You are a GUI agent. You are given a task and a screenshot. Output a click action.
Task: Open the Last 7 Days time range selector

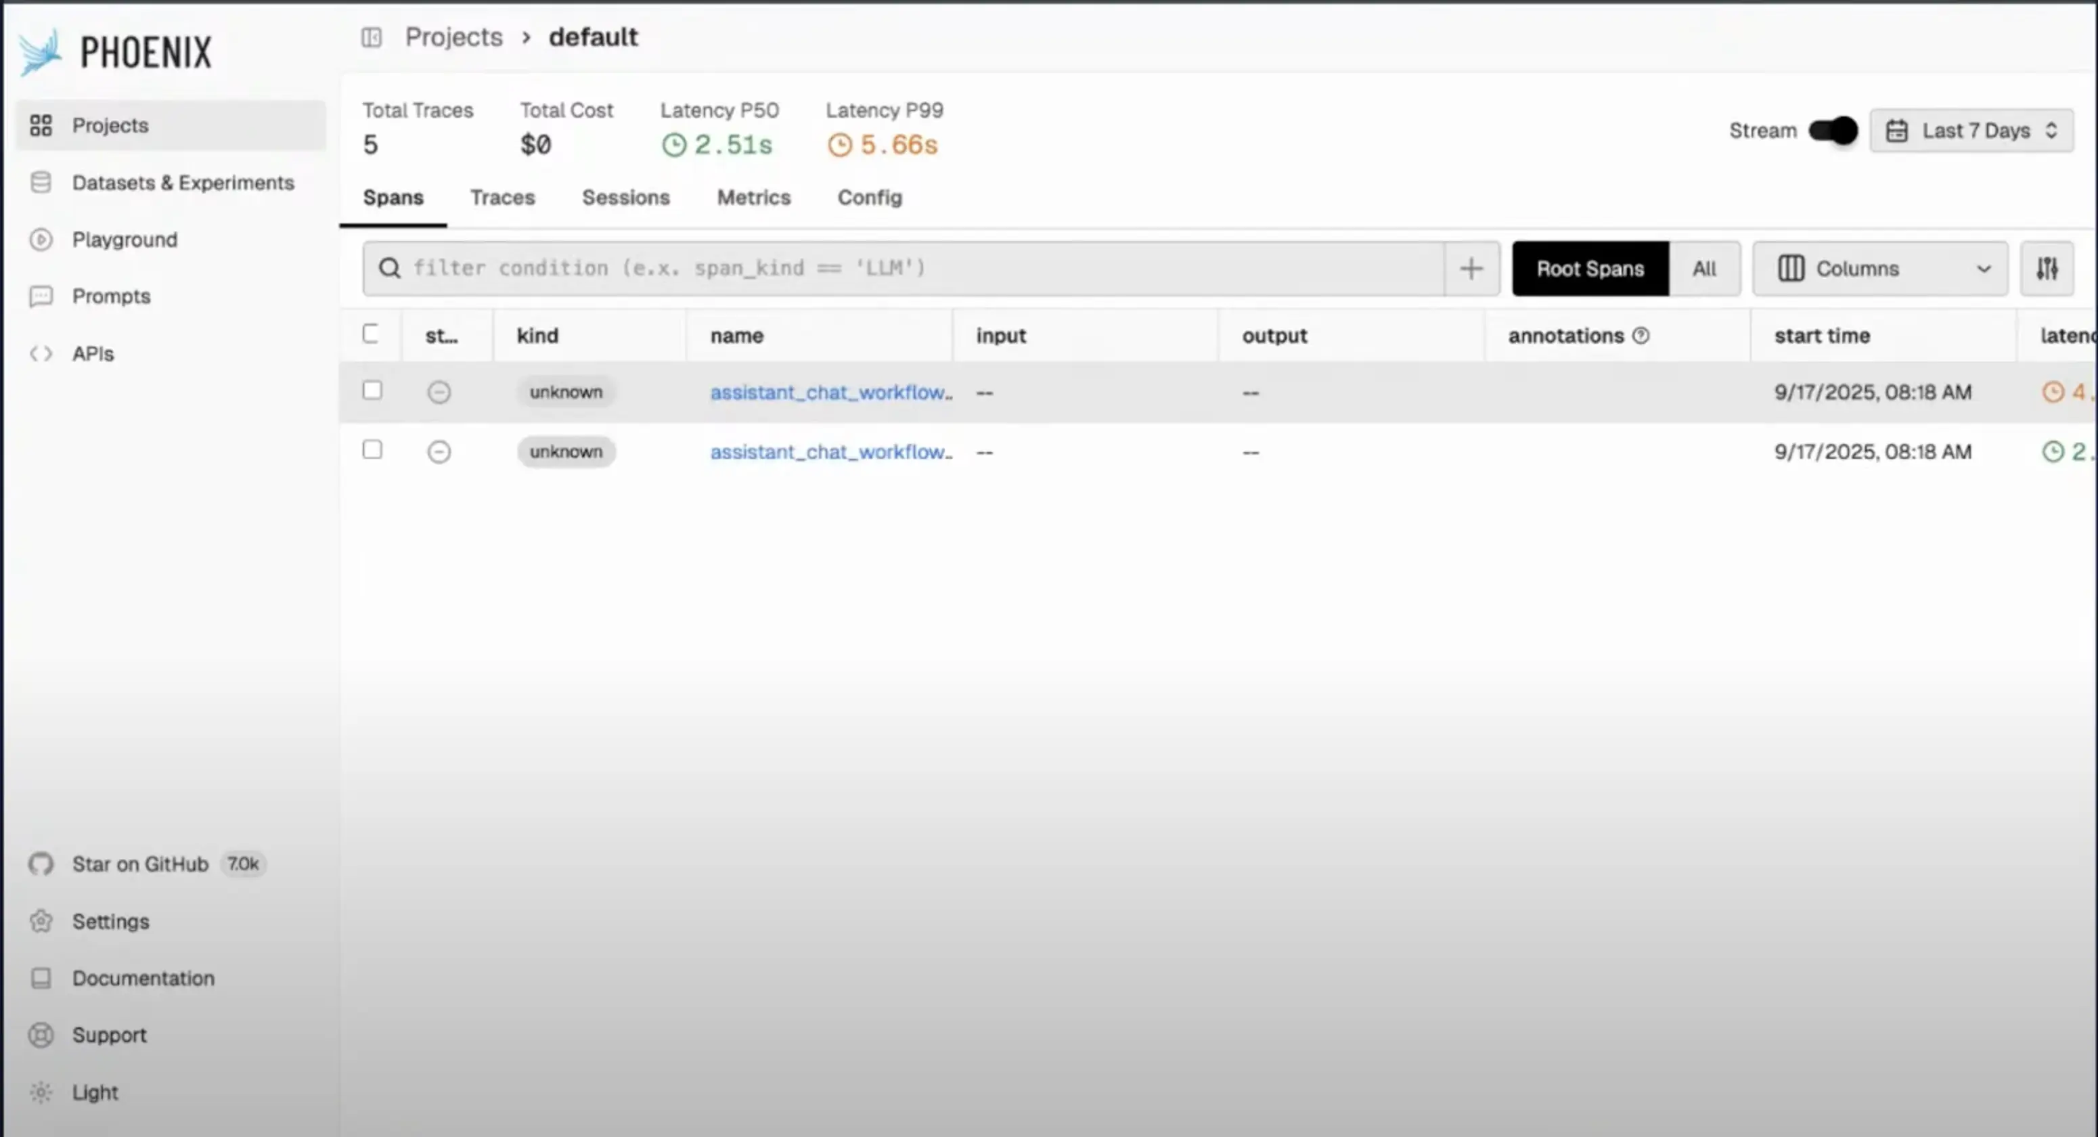(x=1971, y=131)
